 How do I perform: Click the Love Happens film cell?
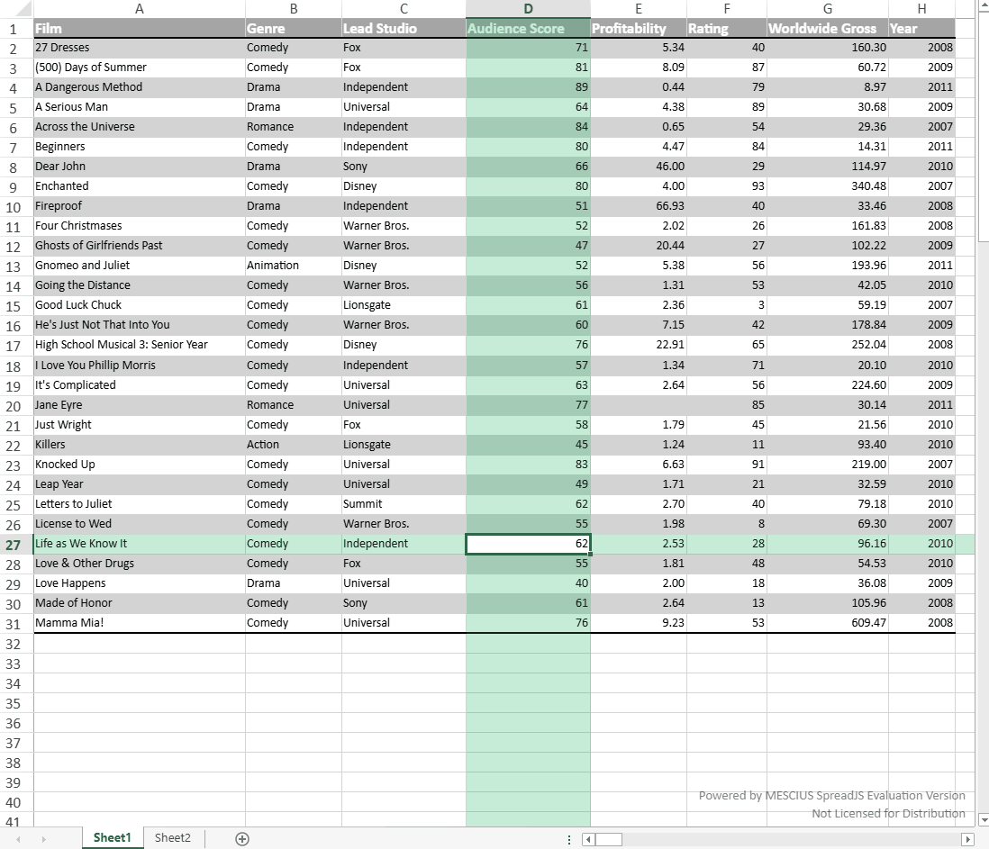140,583
